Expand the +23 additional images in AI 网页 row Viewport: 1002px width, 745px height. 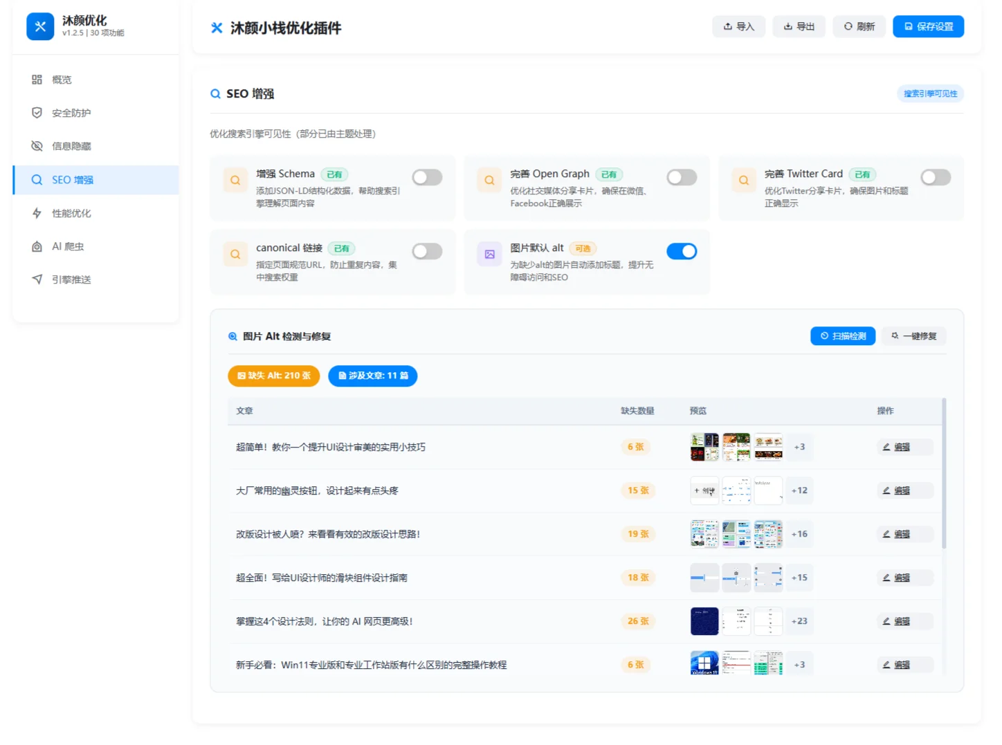[799, 621]
